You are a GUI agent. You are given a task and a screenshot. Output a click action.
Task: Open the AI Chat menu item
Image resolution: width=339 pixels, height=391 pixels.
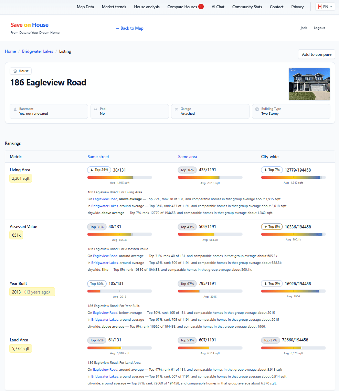coord(218,7)
